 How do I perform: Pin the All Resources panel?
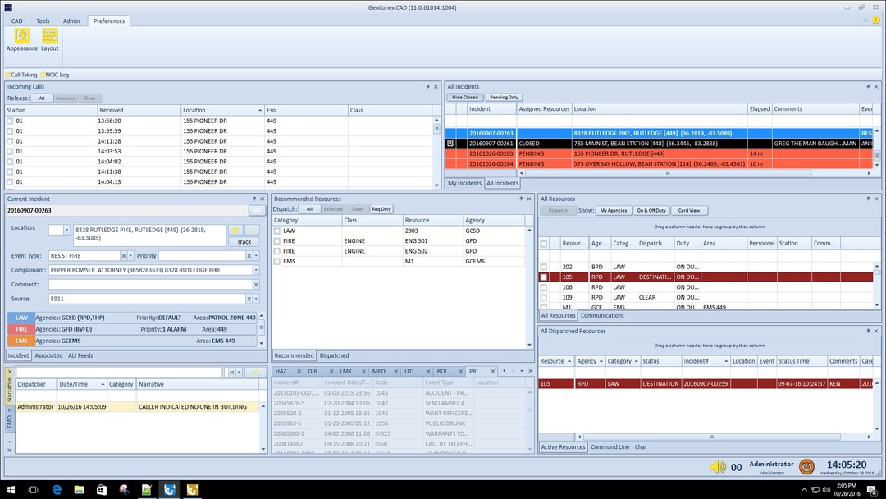pos(868,199)
